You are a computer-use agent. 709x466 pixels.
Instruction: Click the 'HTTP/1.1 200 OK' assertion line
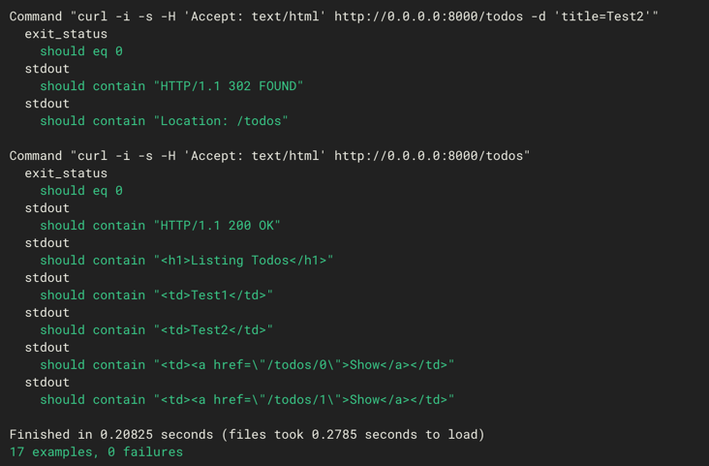(160, 226)
